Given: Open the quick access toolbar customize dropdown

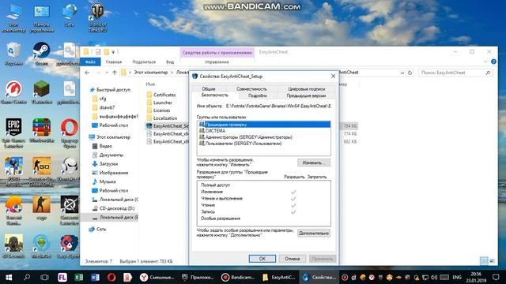Looking at the screenshot, I should (114, 52).
